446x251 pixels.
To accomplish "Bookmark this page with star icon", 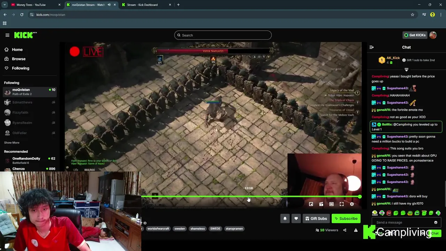I will [x=412, y=15].
